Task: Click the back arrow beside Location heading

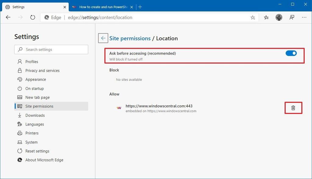Action: pyautogui.click(x=103, y=38)
